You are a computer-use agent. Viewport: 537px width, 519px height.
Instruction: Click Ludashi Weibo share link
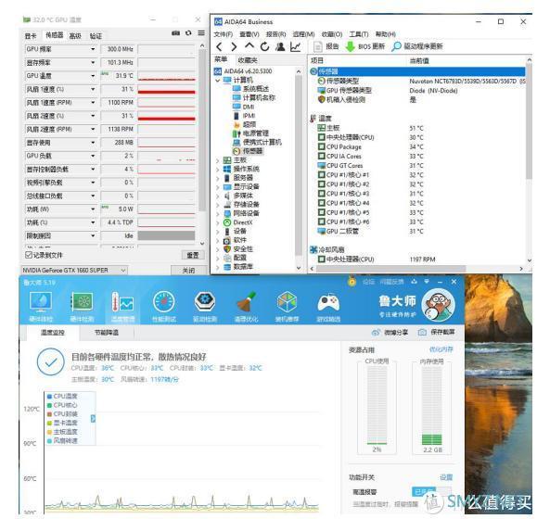tap(390, 332)
